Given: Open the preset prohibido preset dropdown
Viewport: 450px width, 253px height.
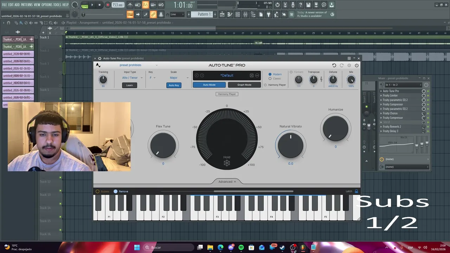Looking at the screenshot, I should pos(139,65).
